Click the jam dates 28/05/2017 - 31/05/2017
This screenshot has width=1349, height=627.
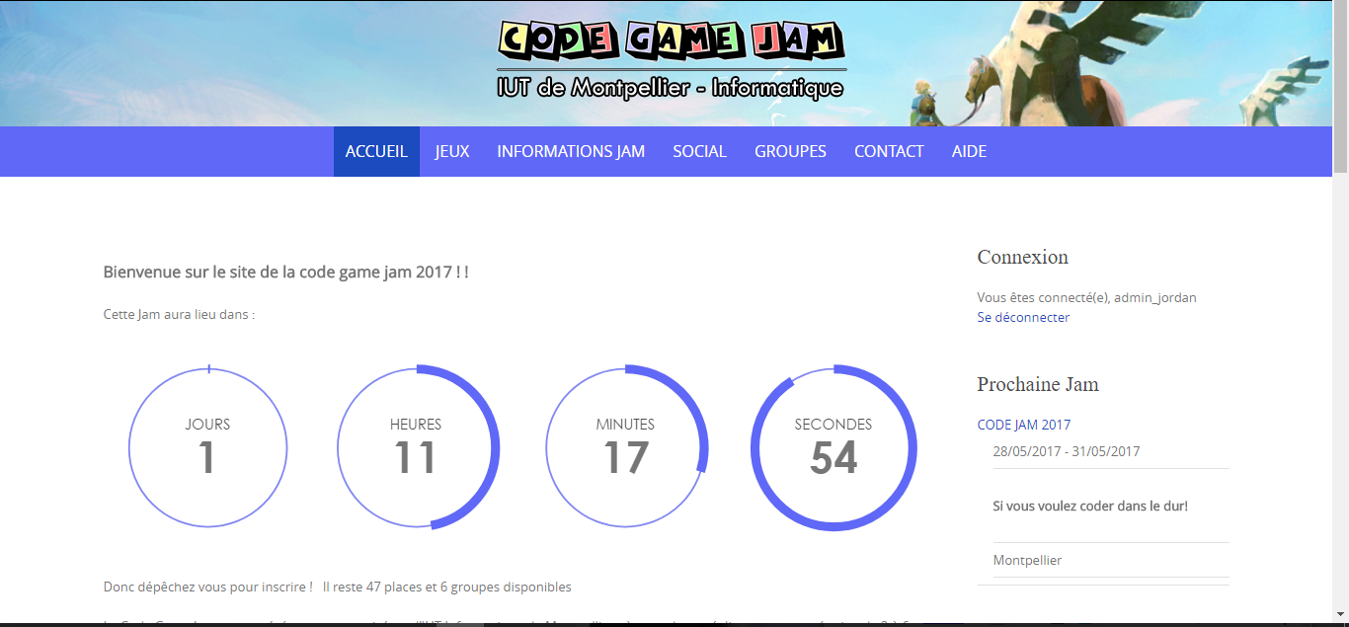click(x=1067, y=451)
